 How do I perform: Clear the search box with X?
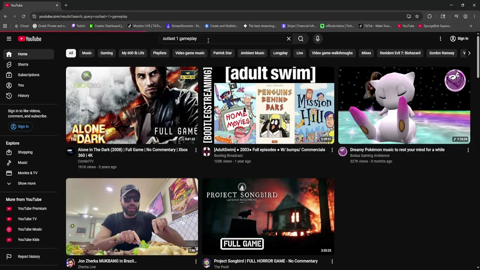(x=289, y=39)
